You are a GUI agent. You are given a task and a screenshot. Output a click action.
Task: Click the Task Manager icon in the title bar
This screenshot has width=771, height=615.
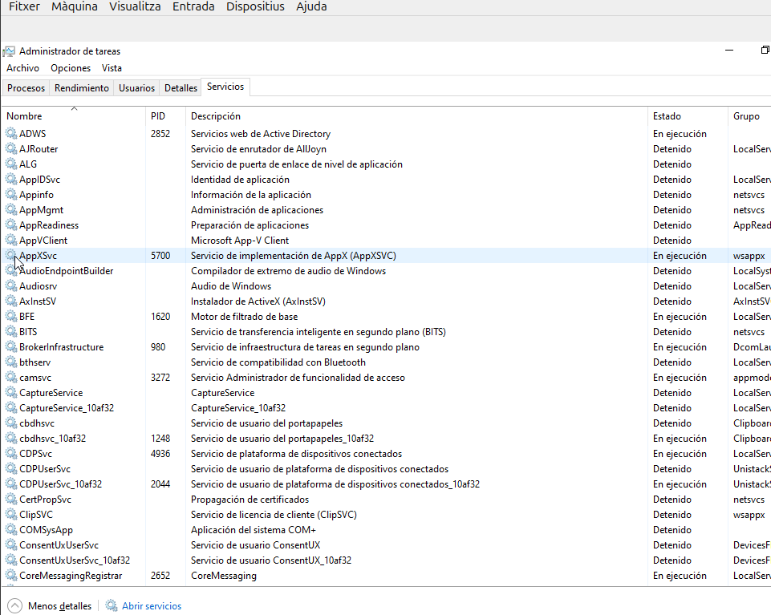pyautogui.click(x=9, y=51)
